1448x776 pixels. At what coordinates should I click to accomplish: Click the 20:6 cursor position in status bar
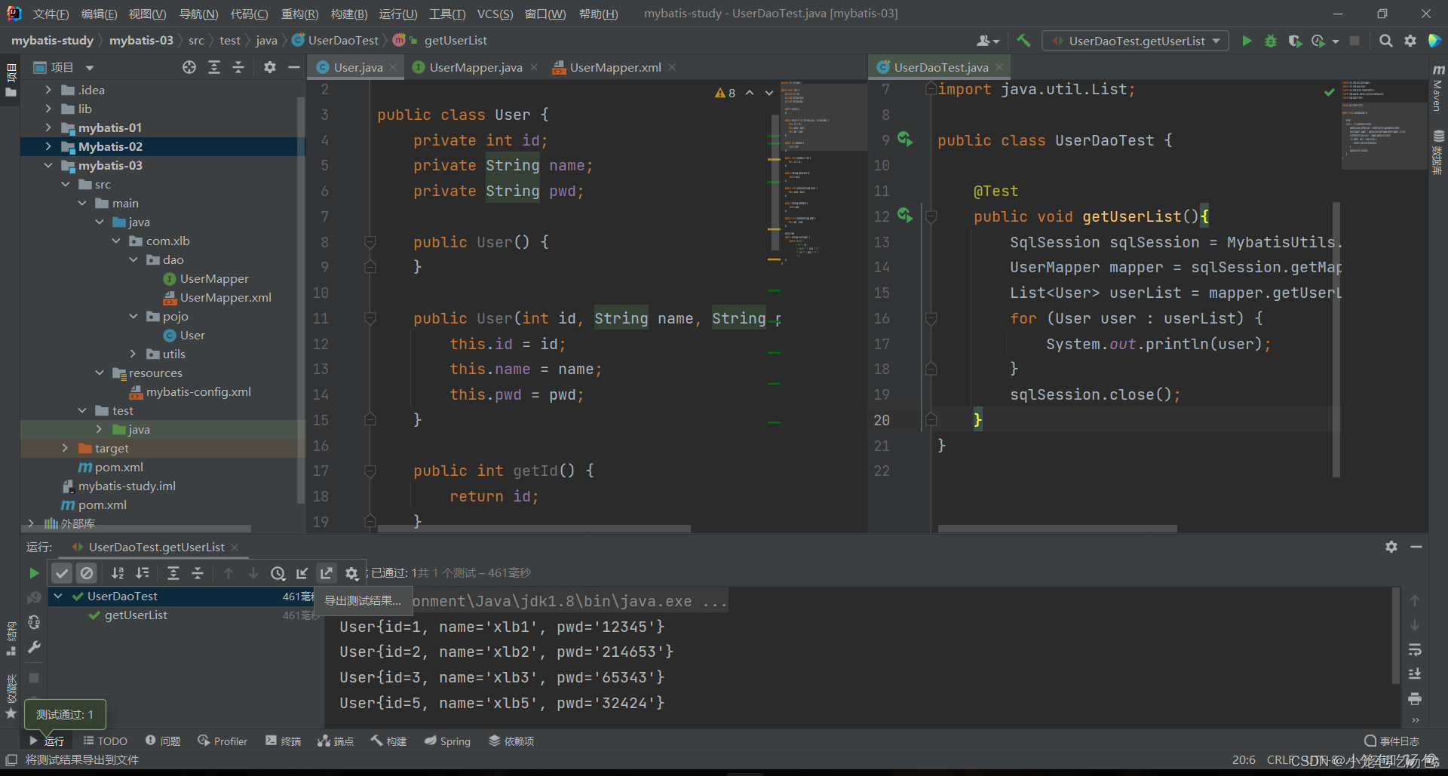click(x=1244, y=759)
